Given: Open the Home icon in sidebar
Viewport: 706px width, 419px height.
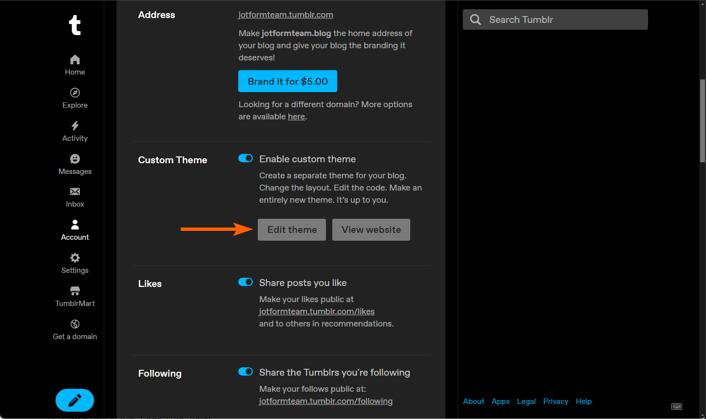Looking at the screenshot, I should [75, 59].
